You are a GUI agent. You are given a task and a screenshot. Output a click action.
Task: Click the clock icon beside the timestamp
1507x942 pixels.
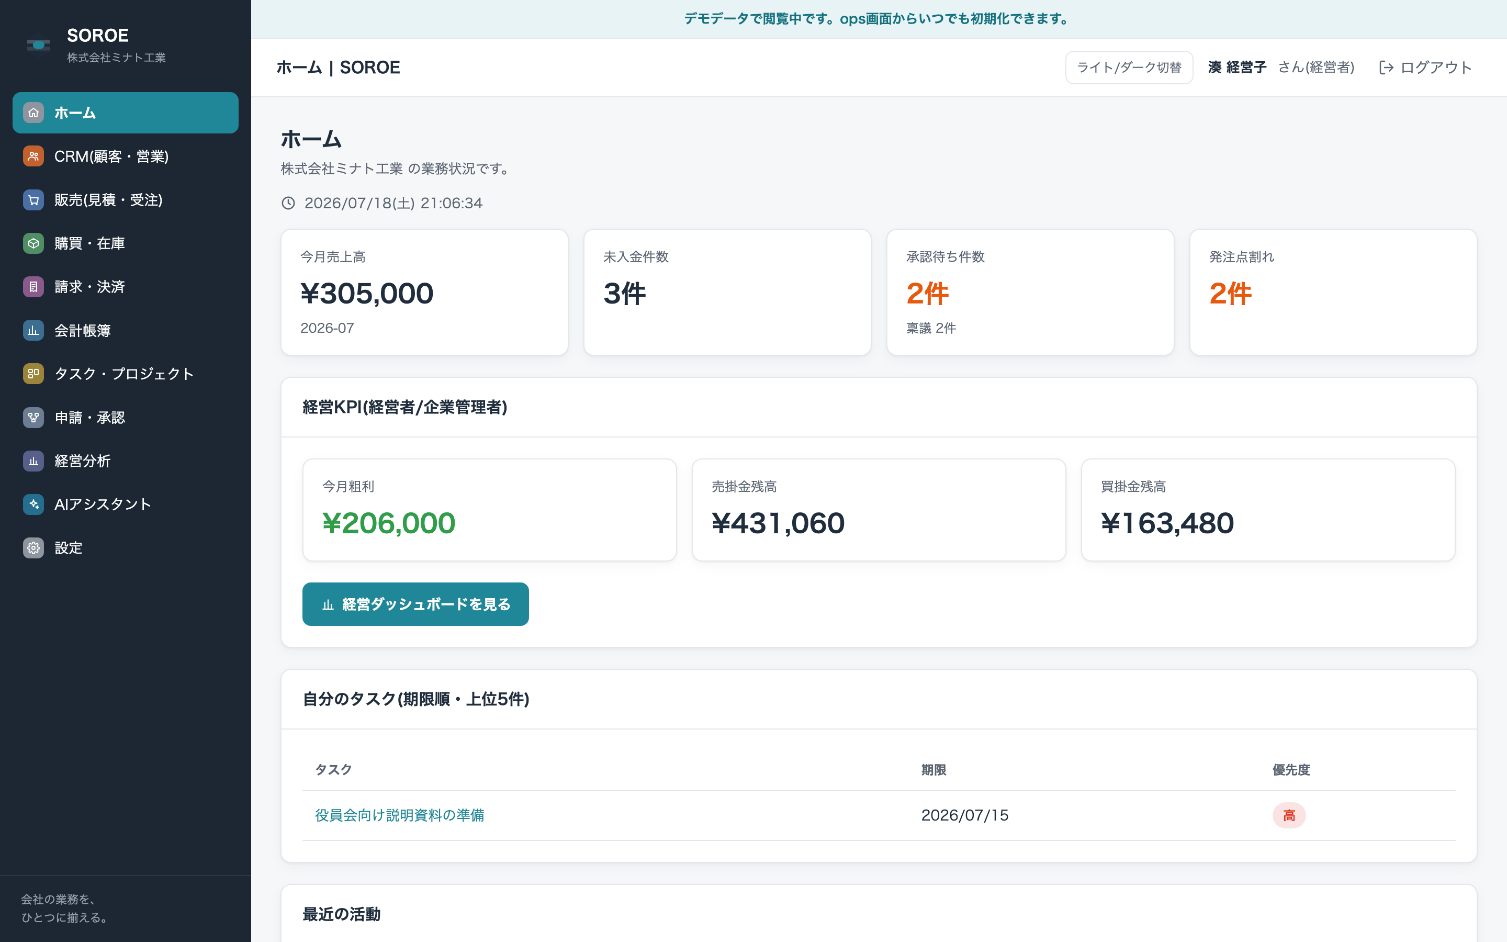[x=288, y=203]
